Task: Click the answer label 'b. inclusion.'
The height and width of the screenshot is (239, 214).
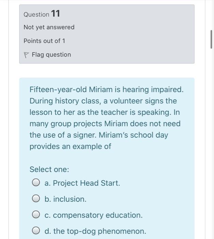Action: click(x=65, y=199)
